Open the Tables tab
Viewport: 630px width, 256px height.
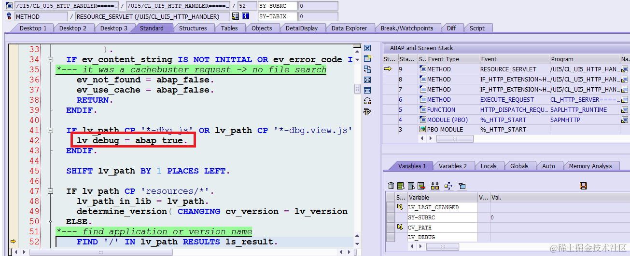pos(229,28)
